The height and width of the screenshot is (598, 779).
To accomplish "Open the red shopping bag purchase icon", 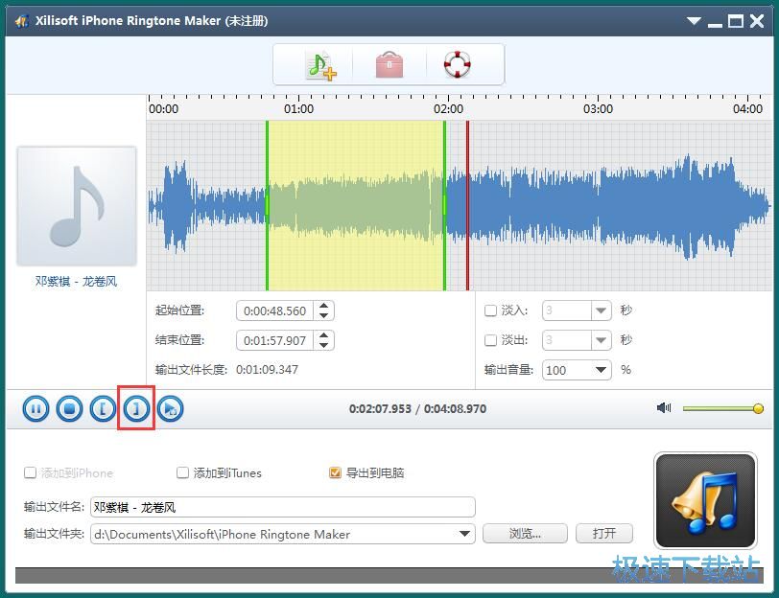I will click(x=389, y=64).
